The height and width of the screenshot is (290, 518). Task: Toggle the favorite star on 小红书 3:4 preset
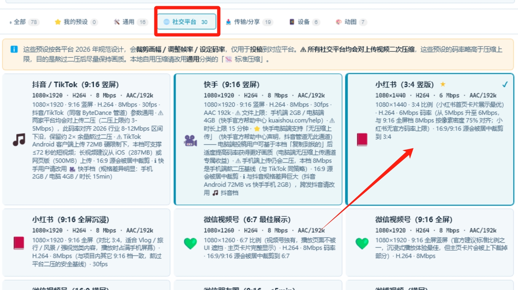coord(443,84)
